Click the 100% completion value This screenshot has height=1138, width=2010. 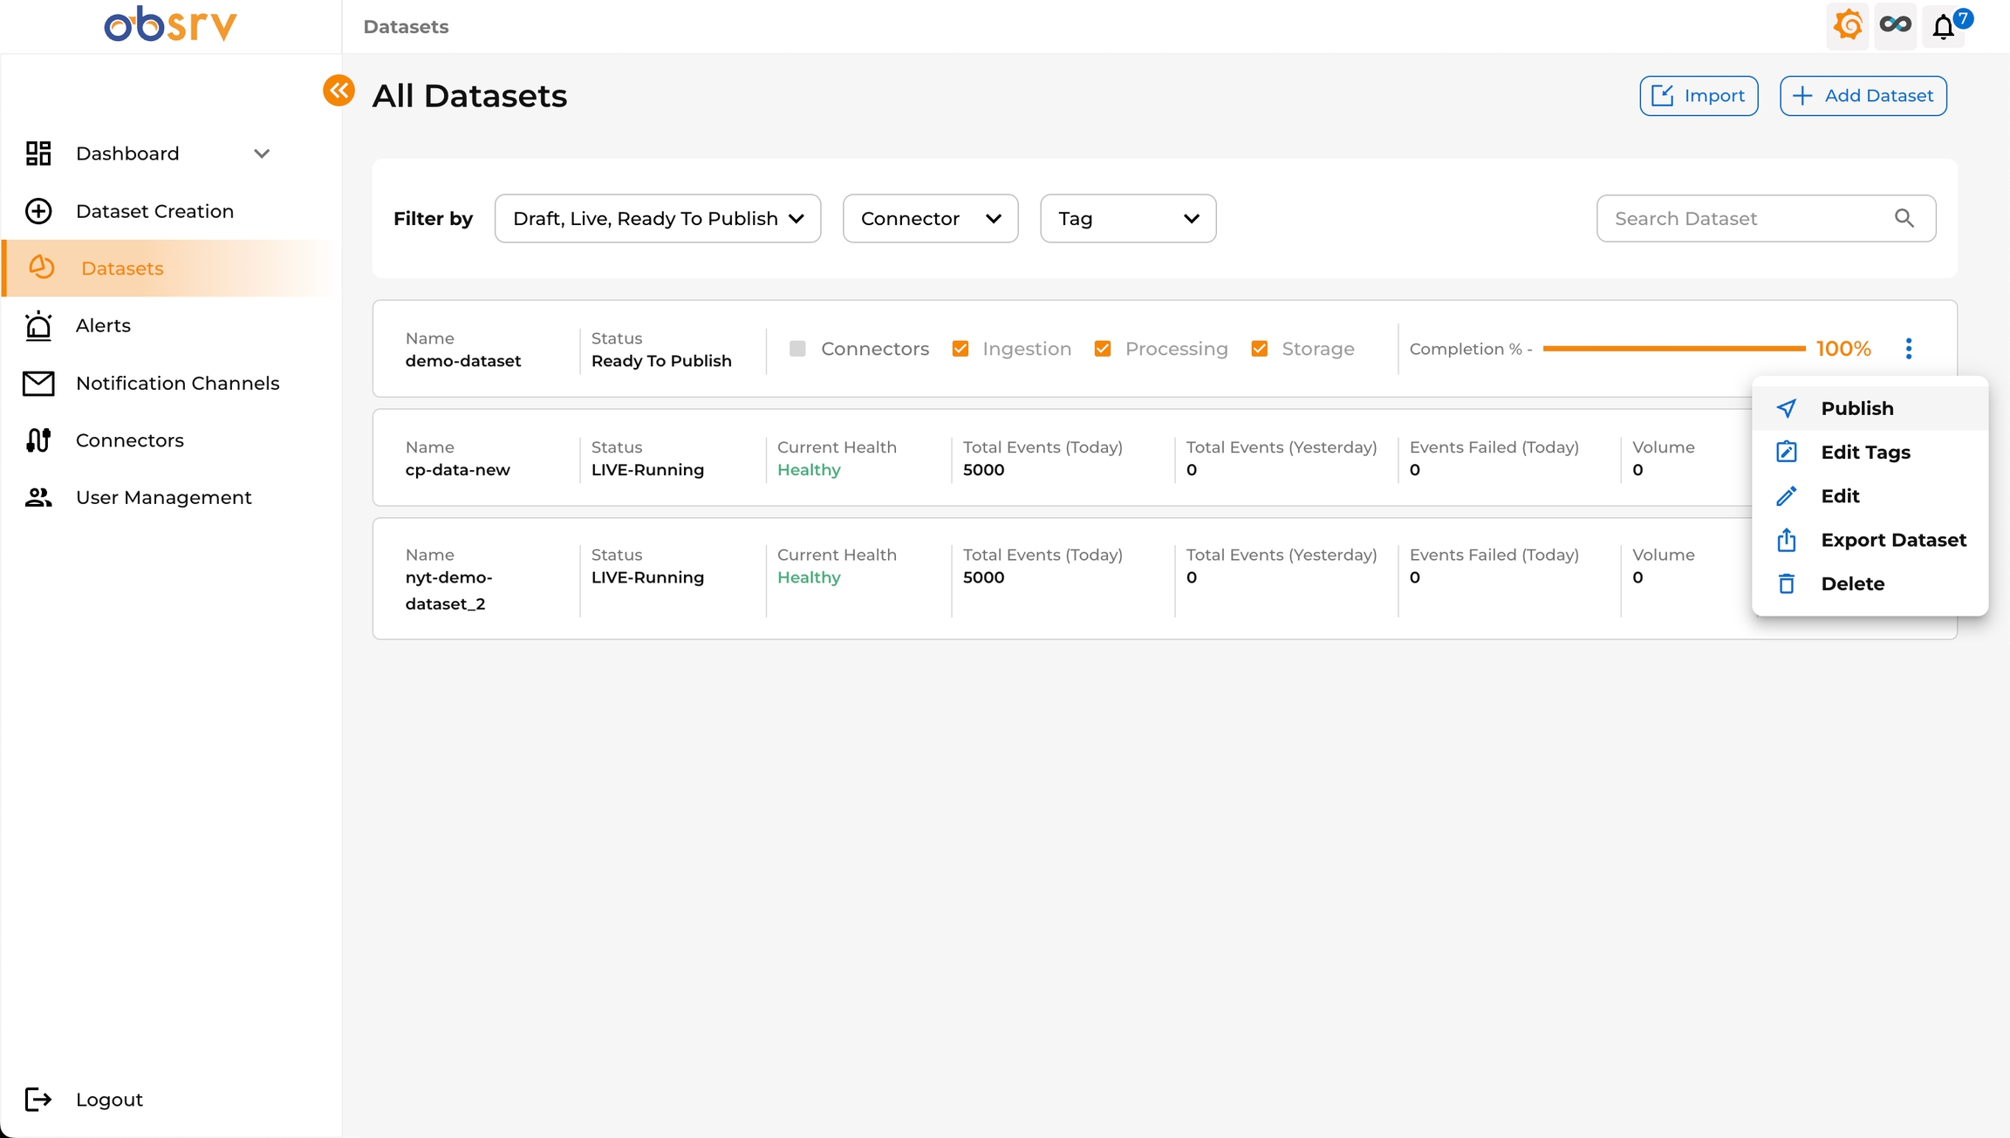coord(1843,349)
